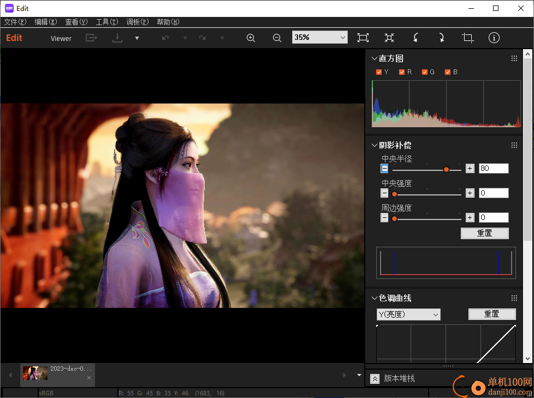Click the save/download icon
This screenshot has height=398, width=534.
point(117,38)
